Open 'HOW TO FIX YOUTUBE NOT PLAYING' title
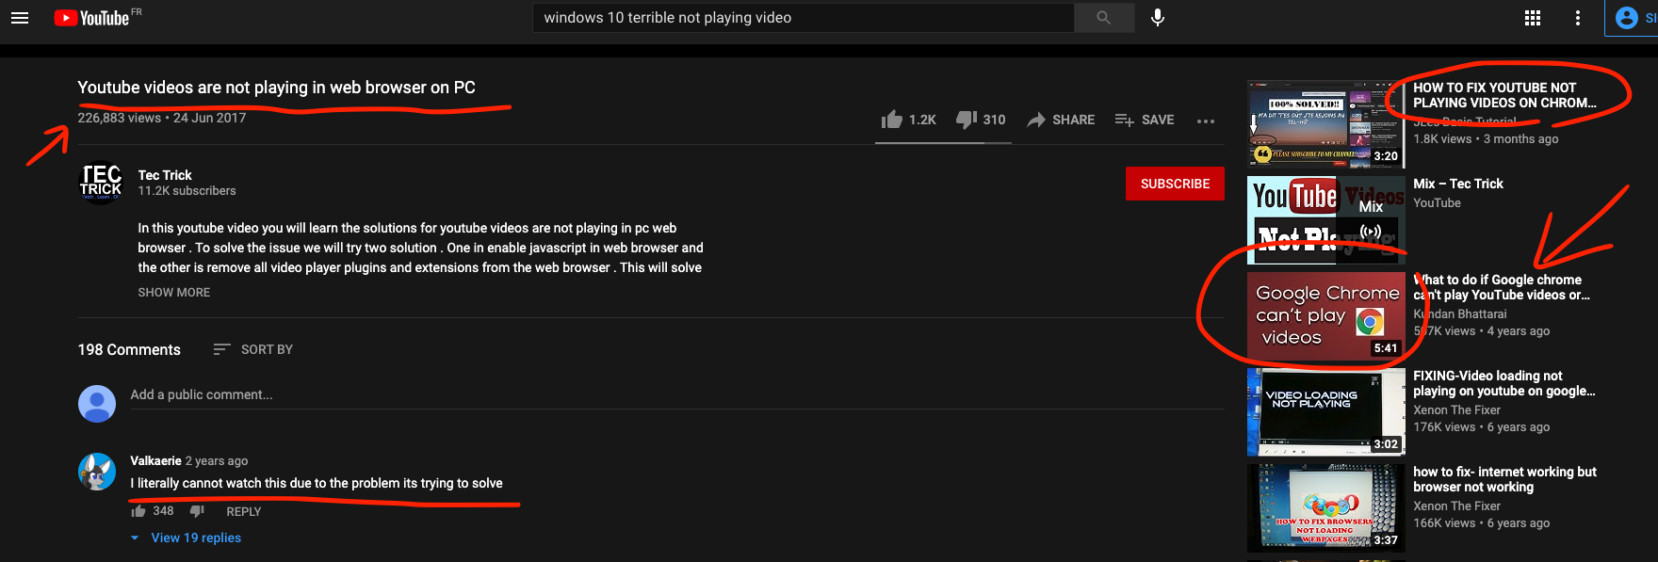 (1504, 95)
